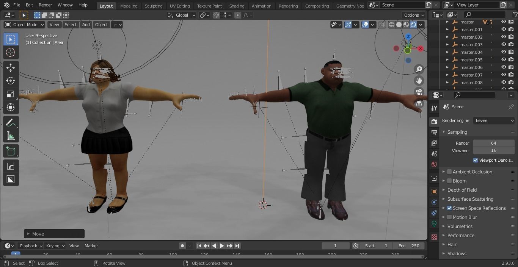Click the Render samples field

pos(493,143)
